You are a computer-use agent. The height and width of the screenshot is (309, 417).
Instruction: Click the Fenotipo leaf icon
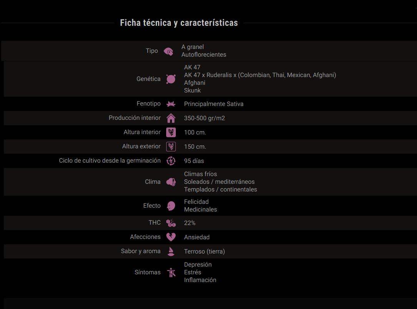click(171, 104)
